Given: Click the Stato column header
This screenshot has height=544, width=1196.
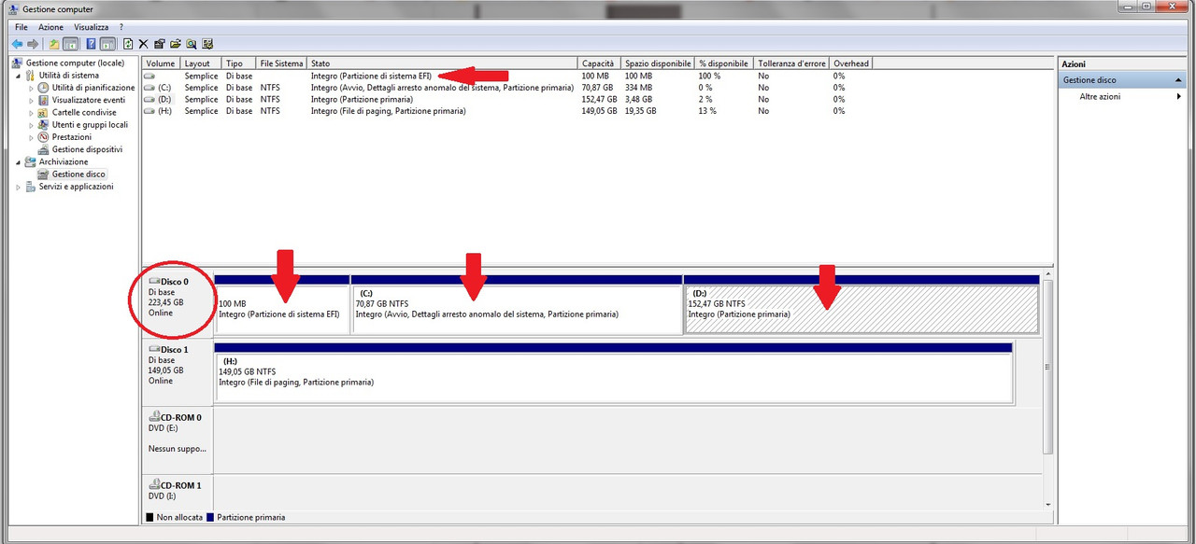Looking at the screenshot, I should [443, 63].
